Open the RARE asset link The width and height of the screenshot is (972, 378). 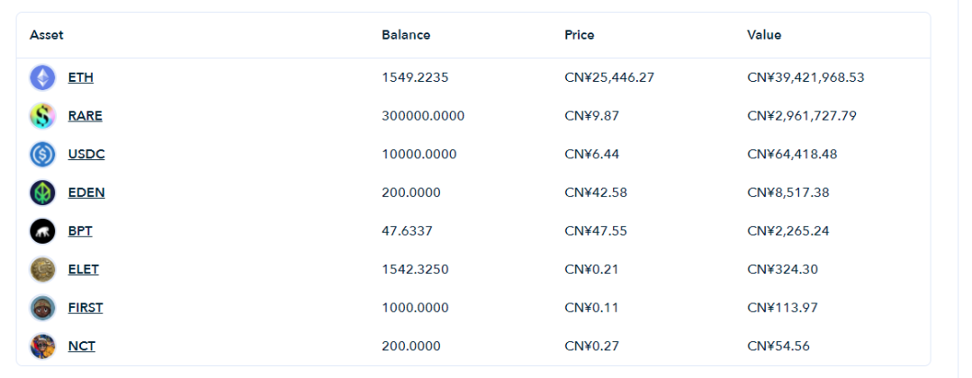point(85,116)
